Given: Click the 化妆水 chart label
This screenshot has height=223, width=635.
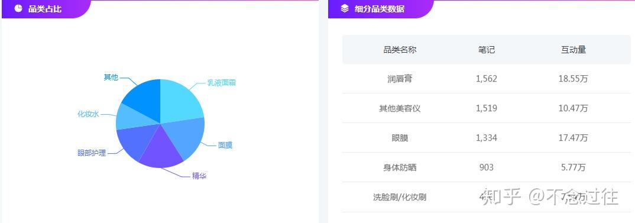Looking at the screenshot, I should click(x=88, y=114).
